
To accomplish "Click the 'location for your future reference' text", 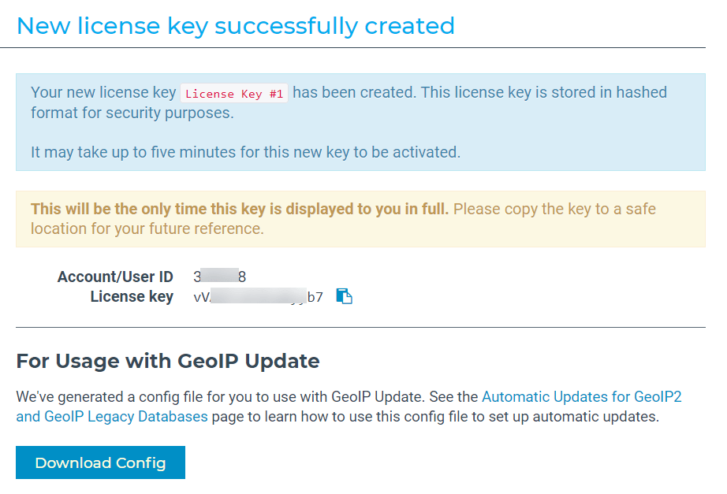I will 147,228.
